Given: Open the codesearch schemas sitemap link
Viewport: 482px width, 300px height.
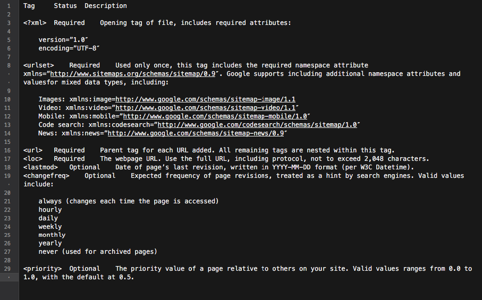Looking at the screenshot, I should (x=257, y=125).
